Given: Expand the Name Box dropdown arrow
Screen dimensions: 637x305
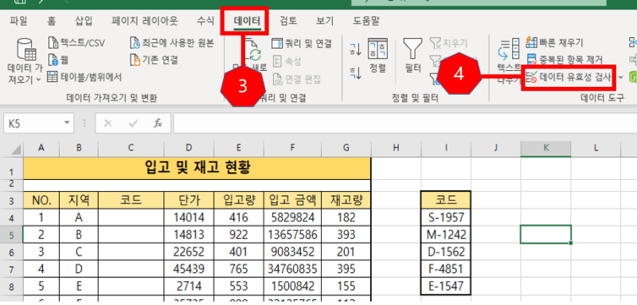Looking at the screenshot, I should coord(67,123).
